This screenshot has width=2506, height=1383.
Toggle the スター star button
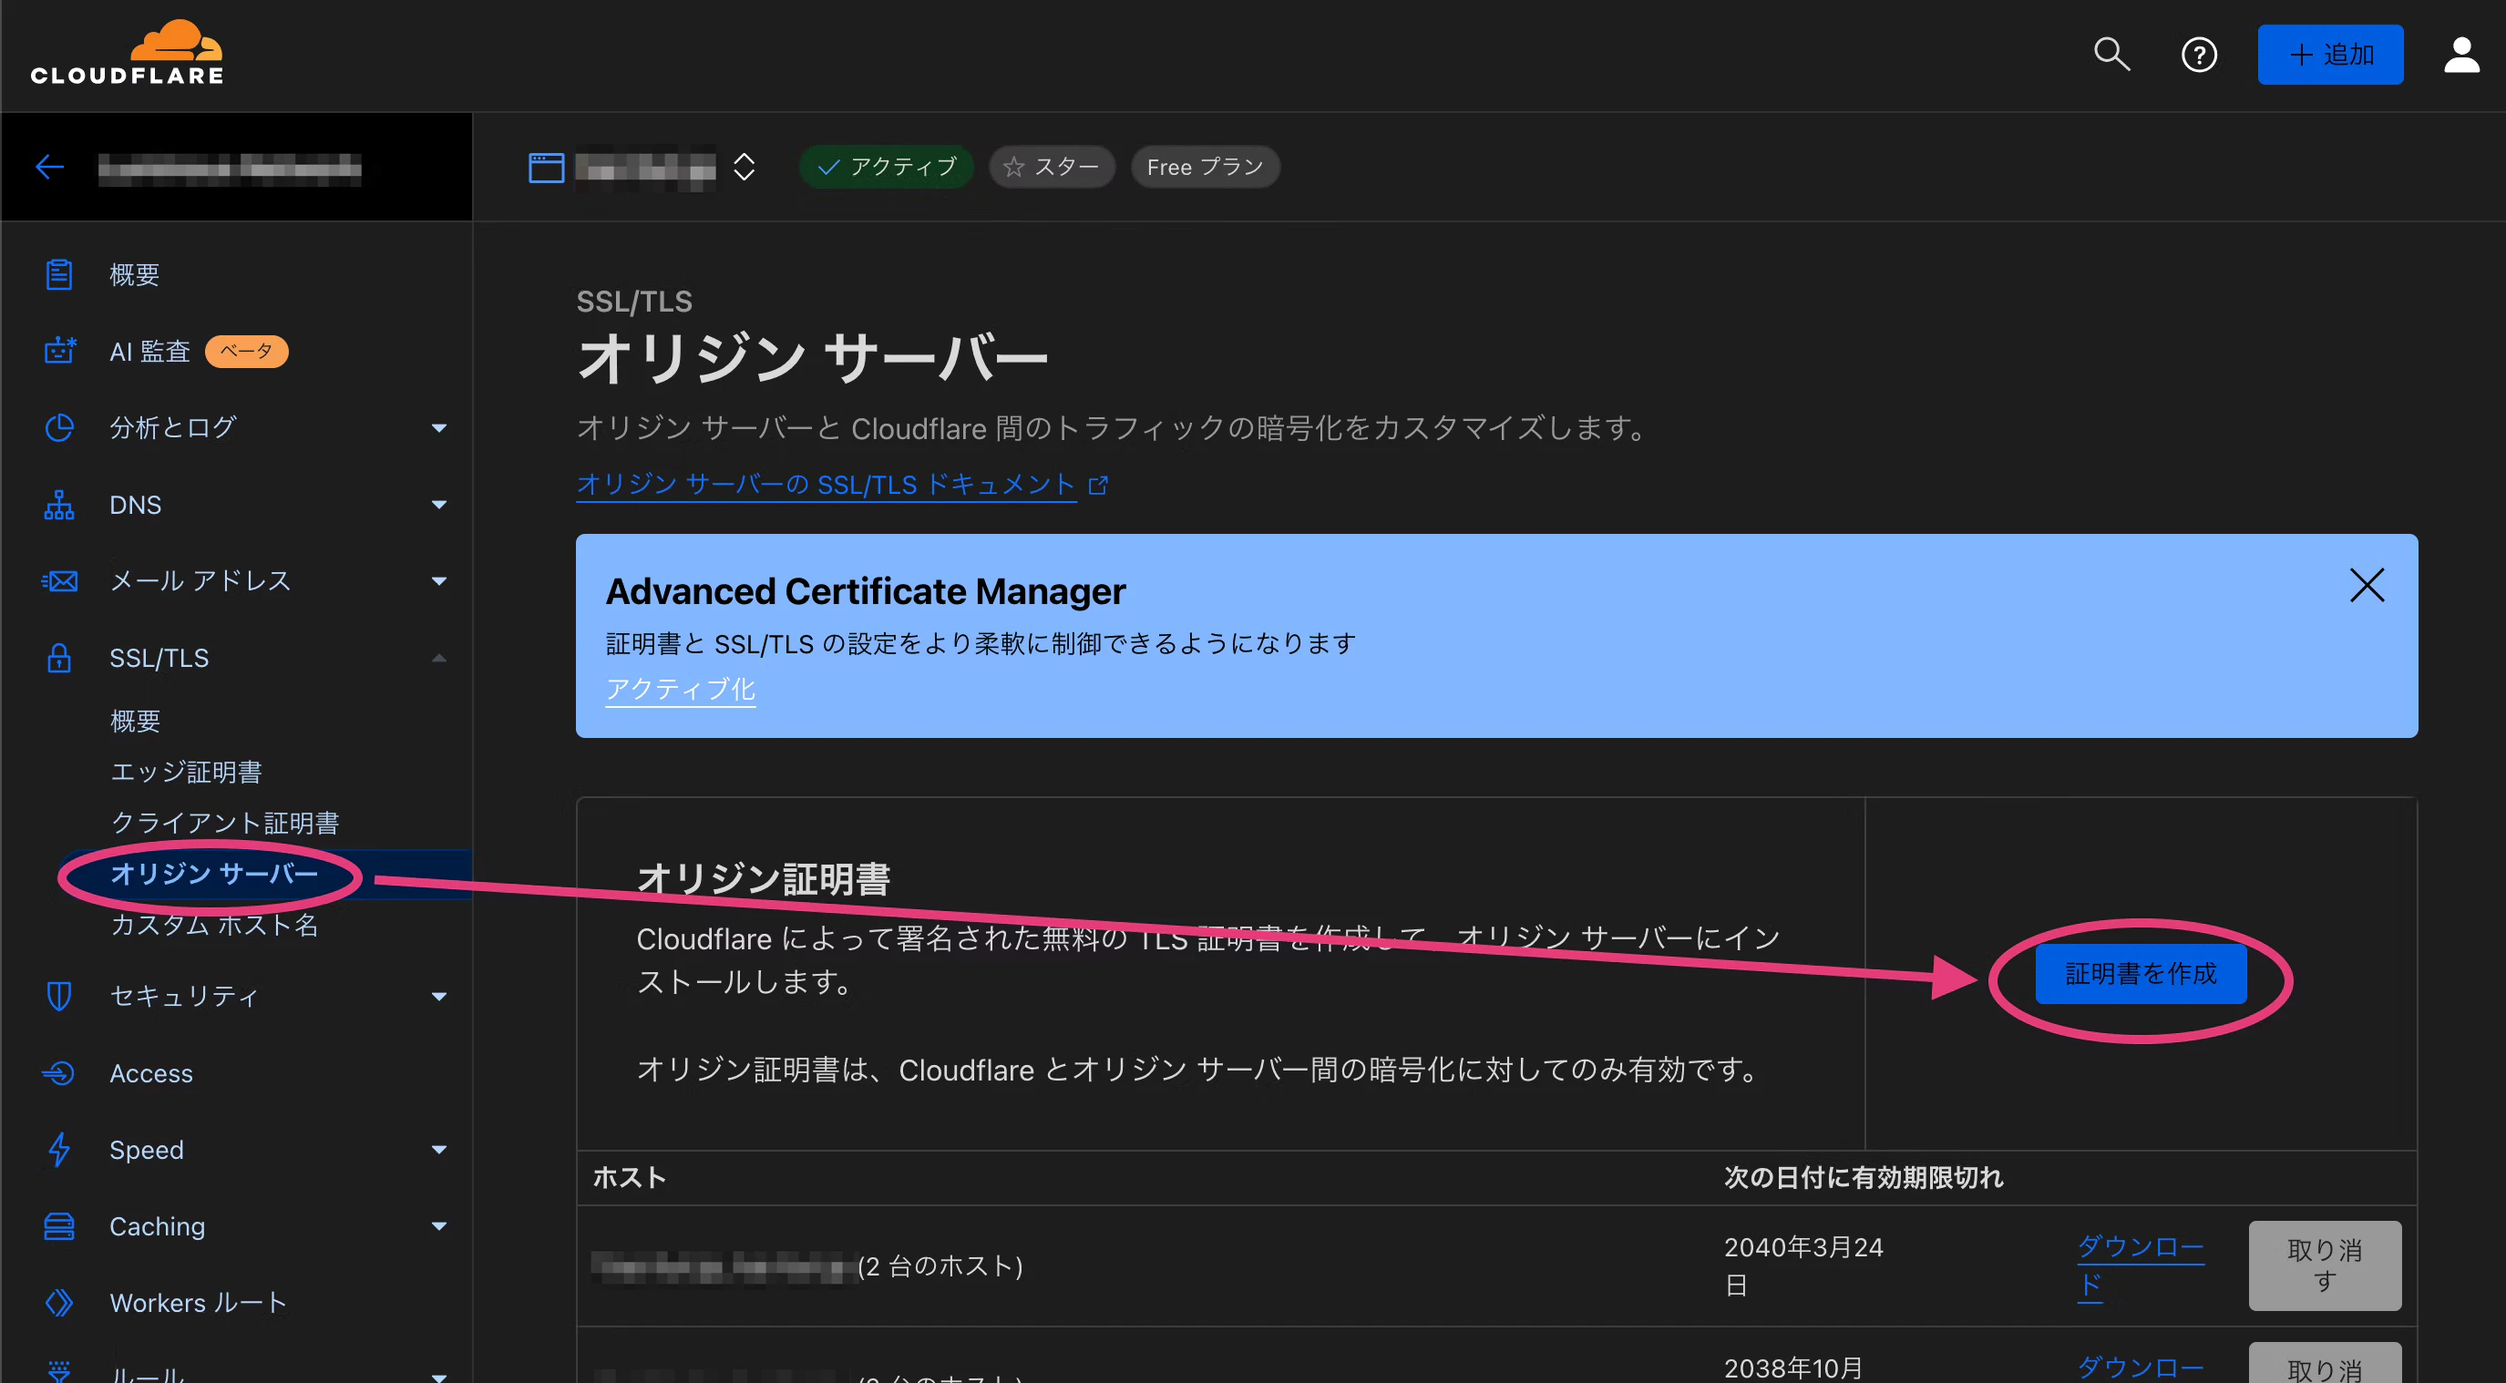[1052, 168]
